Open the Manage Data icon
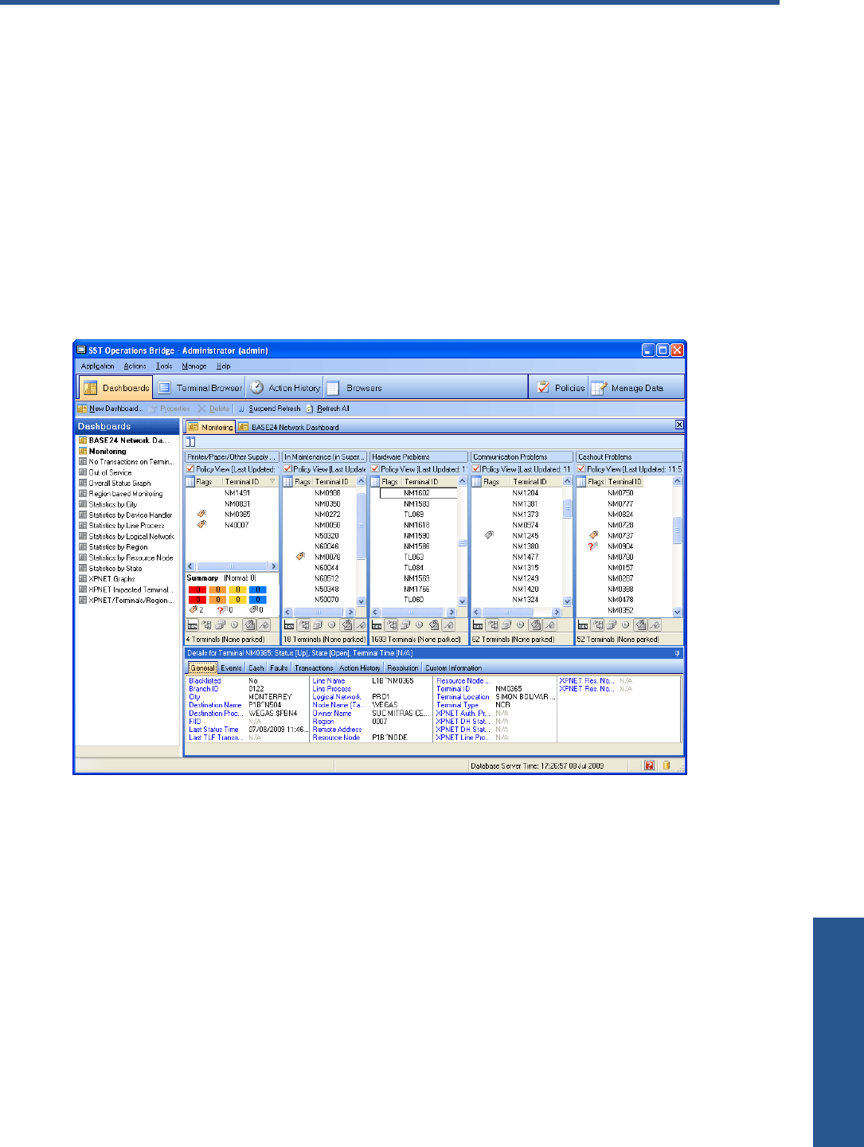Image resolution: width=864 pixels, height=1147 pixels. click(600, 388)
